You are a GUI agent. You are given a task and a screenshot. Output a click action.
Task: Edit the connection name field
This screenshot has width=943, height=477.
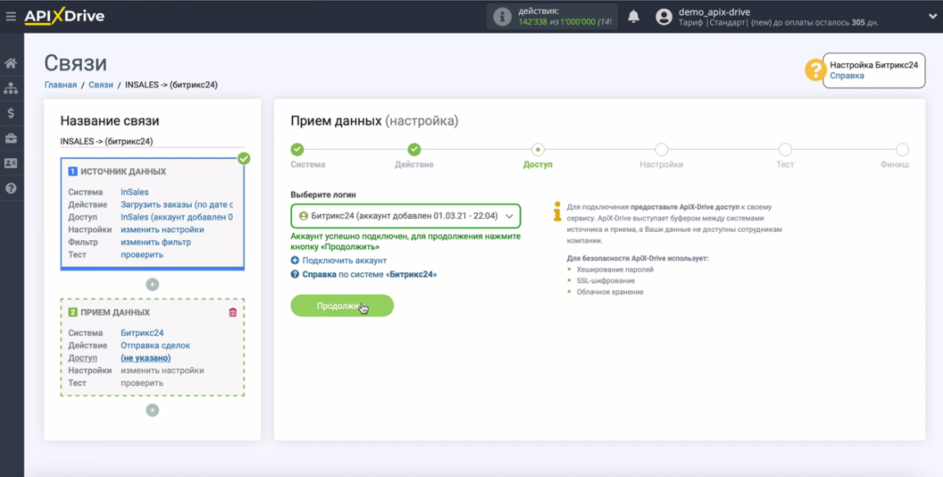click(x=153, y=142)
